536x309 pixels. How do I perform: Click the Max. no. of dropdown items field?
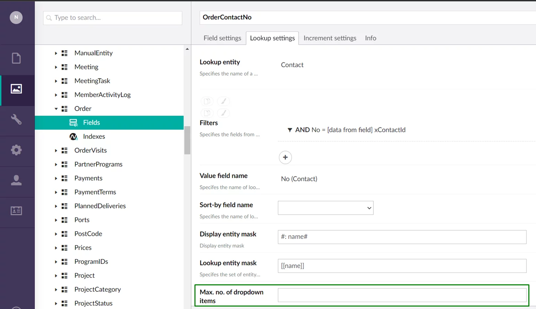point(402,295)
